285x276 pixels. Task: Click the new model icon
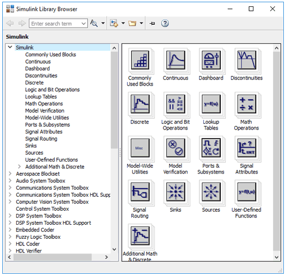114,23
